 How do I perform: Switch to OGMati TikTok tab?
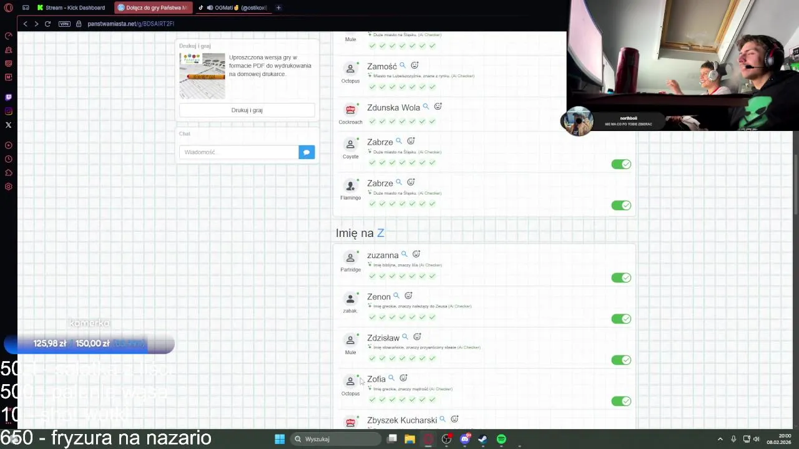(x=232, y=7)
